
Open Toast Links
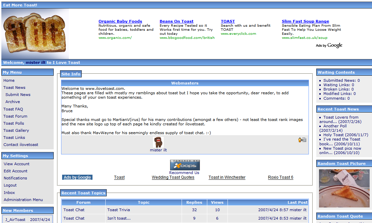[x=14, y=138]
